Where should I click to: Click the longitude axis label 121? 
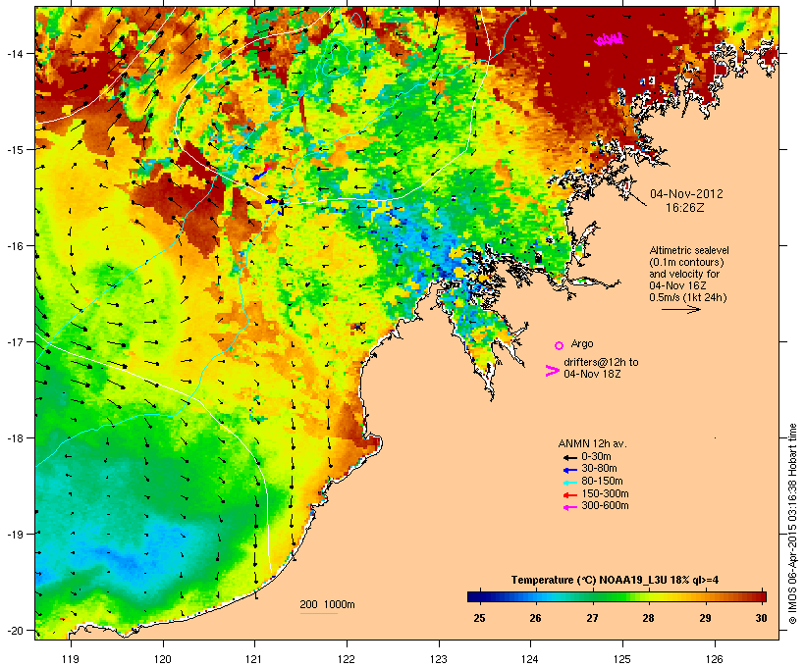254,659
